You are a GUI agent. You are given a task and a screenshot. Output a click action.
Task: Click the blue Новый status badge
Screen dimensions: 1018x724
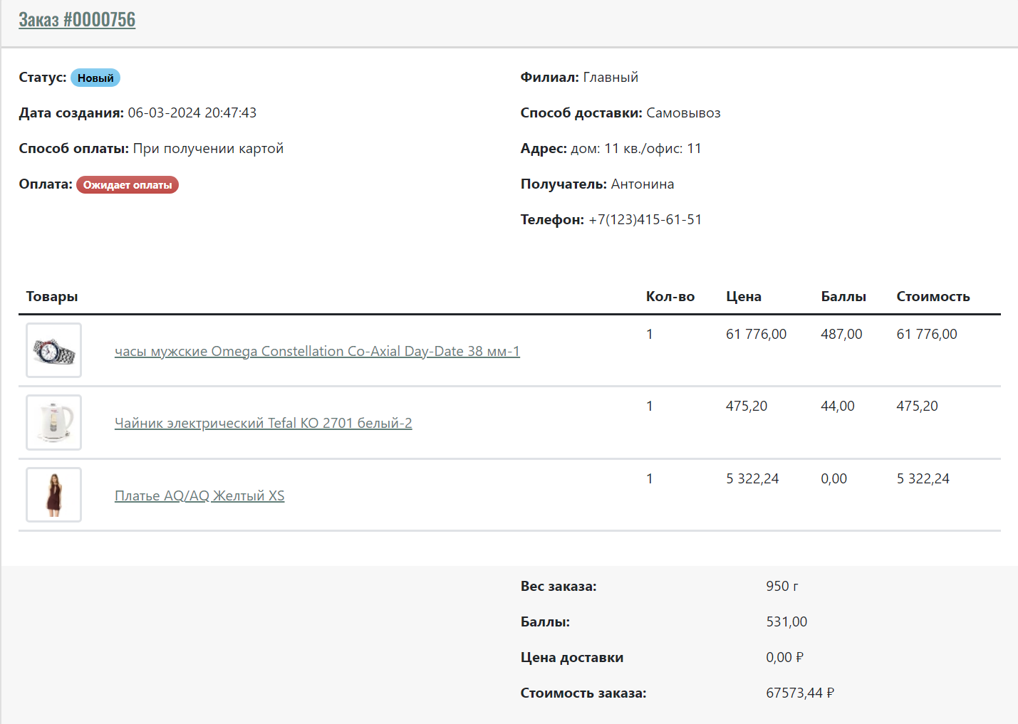95,78
